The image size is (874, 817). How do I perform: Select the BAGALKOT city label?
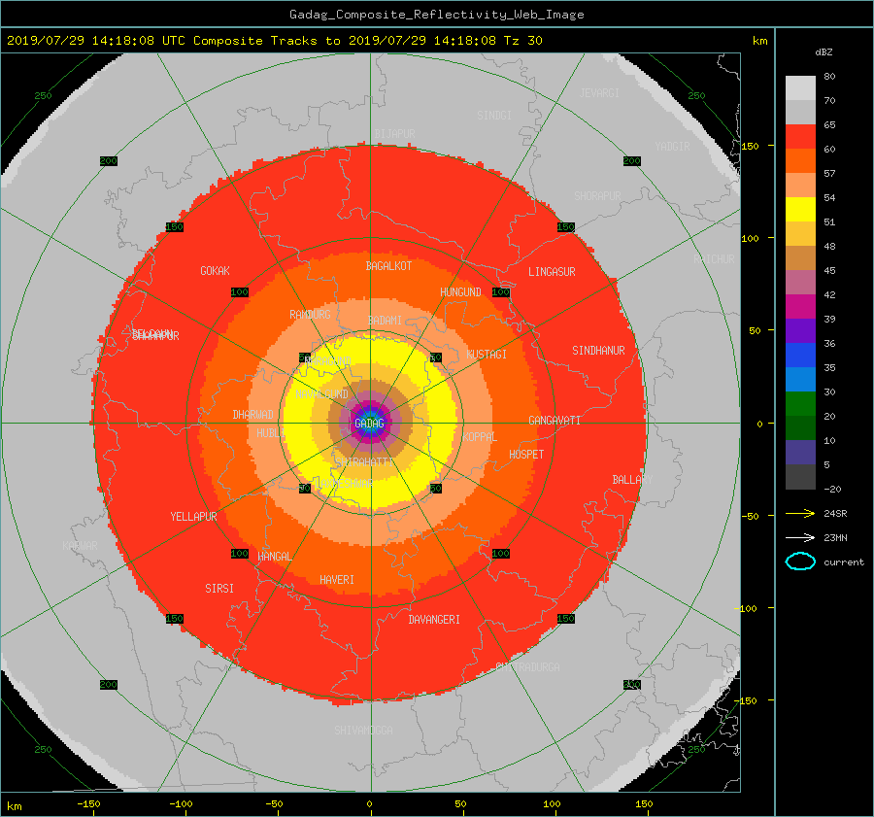(x=388, y=266)
